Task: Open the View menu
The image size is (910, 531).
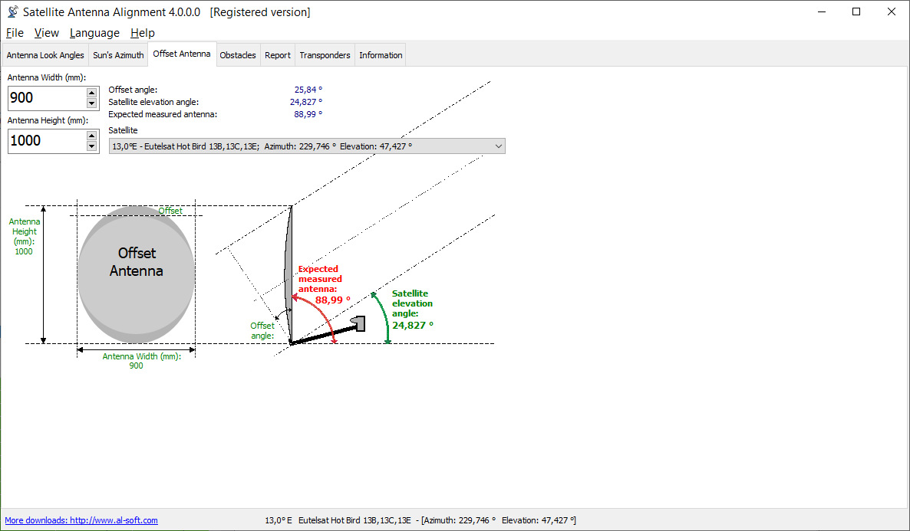Action: click(x=47, y=33)
